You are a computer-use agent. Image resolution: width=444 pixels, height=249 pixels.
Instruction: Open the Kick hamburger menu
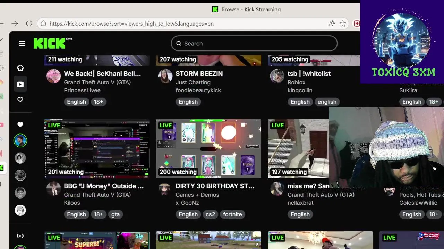pyautogui.click(x=22, y=44)
